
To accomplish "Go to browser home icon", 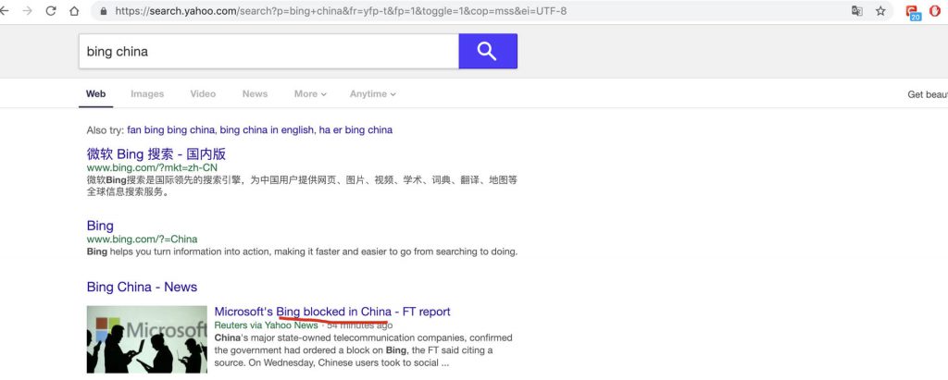I will click(74, 11).
